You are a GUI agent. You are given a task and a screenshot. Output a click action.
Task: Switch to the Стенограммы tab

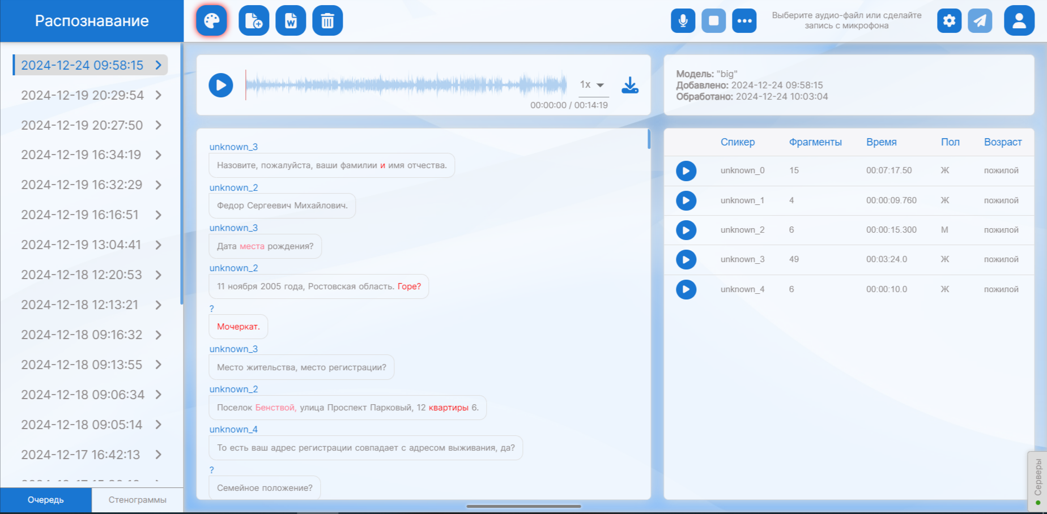(137, 500)
